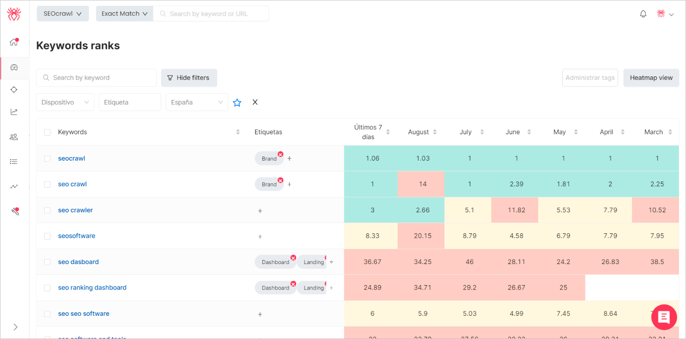Open the Dispositivo dropdown filter
The height and width of the screenshot is (339, 686).
click(x=65, y=102)
